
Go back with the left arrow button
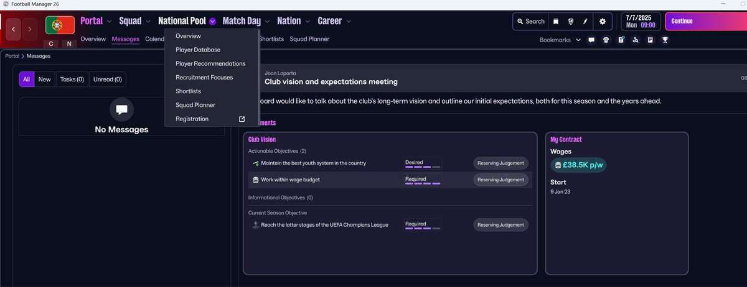pyautogui.click(x=14, y=29)
